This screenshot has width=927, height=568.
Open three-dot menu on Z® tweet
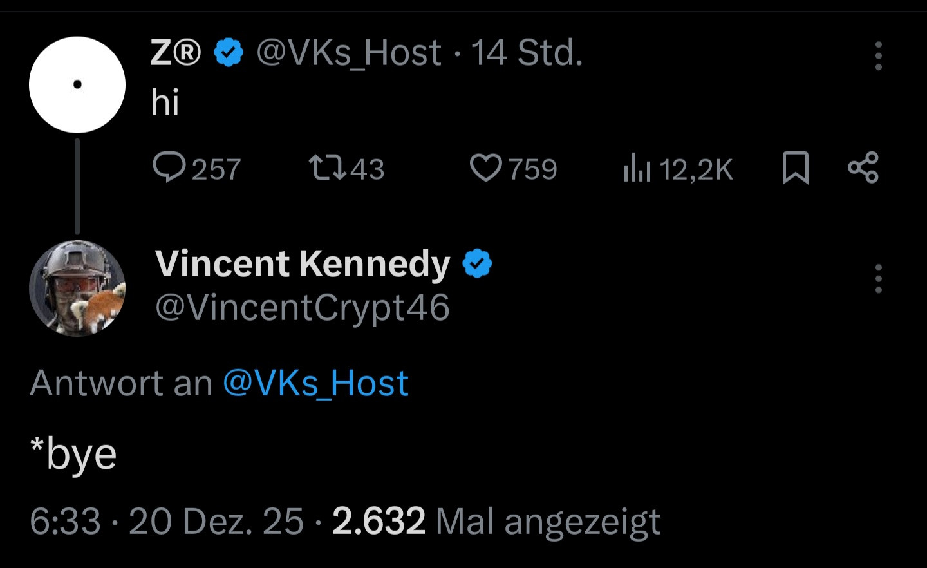[x=878, y=56]
